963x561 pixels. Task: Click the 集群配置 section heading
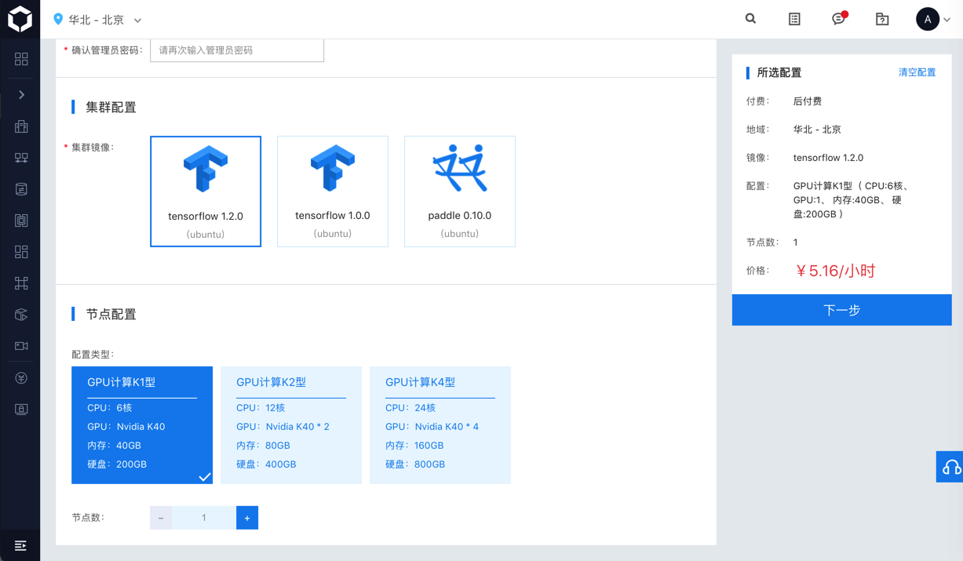coord(111,107)
